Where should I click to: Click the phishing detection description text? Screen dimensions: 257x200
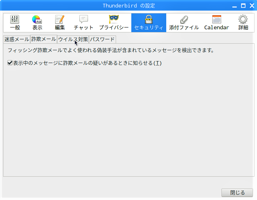(x=111, y=50)
